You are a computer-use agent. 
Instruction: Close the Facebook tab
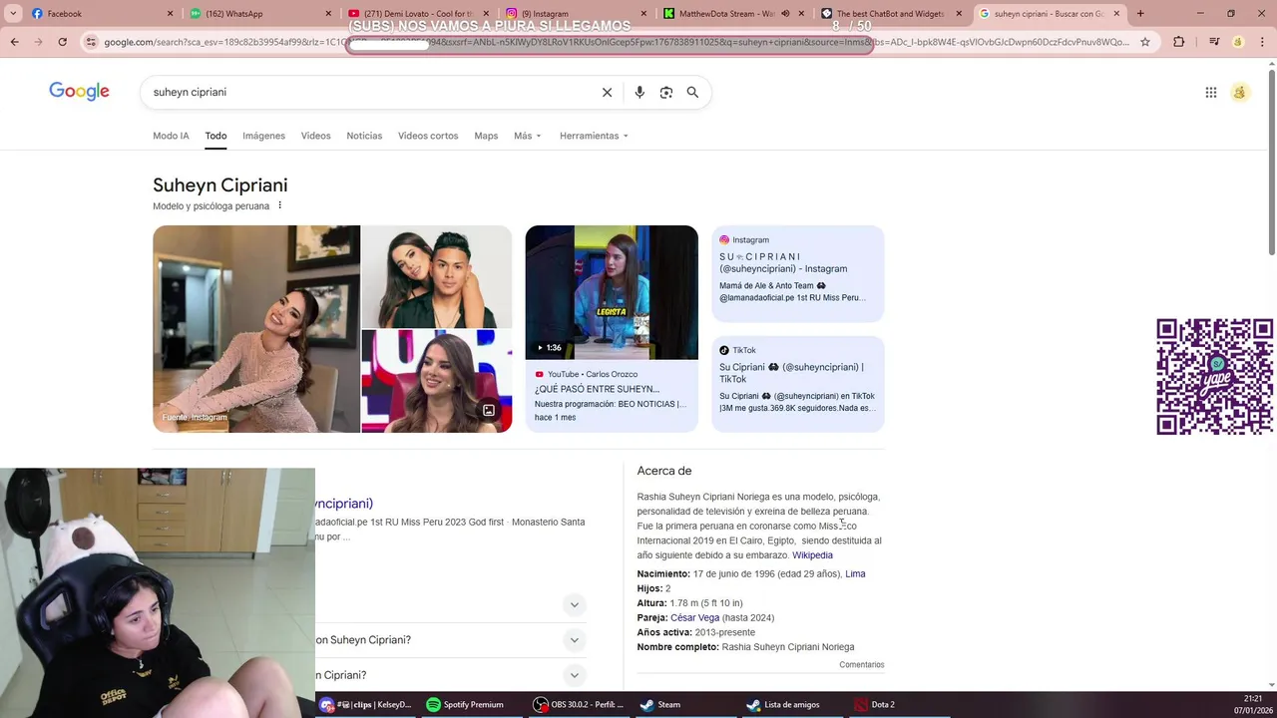click(x=170, y=13)
